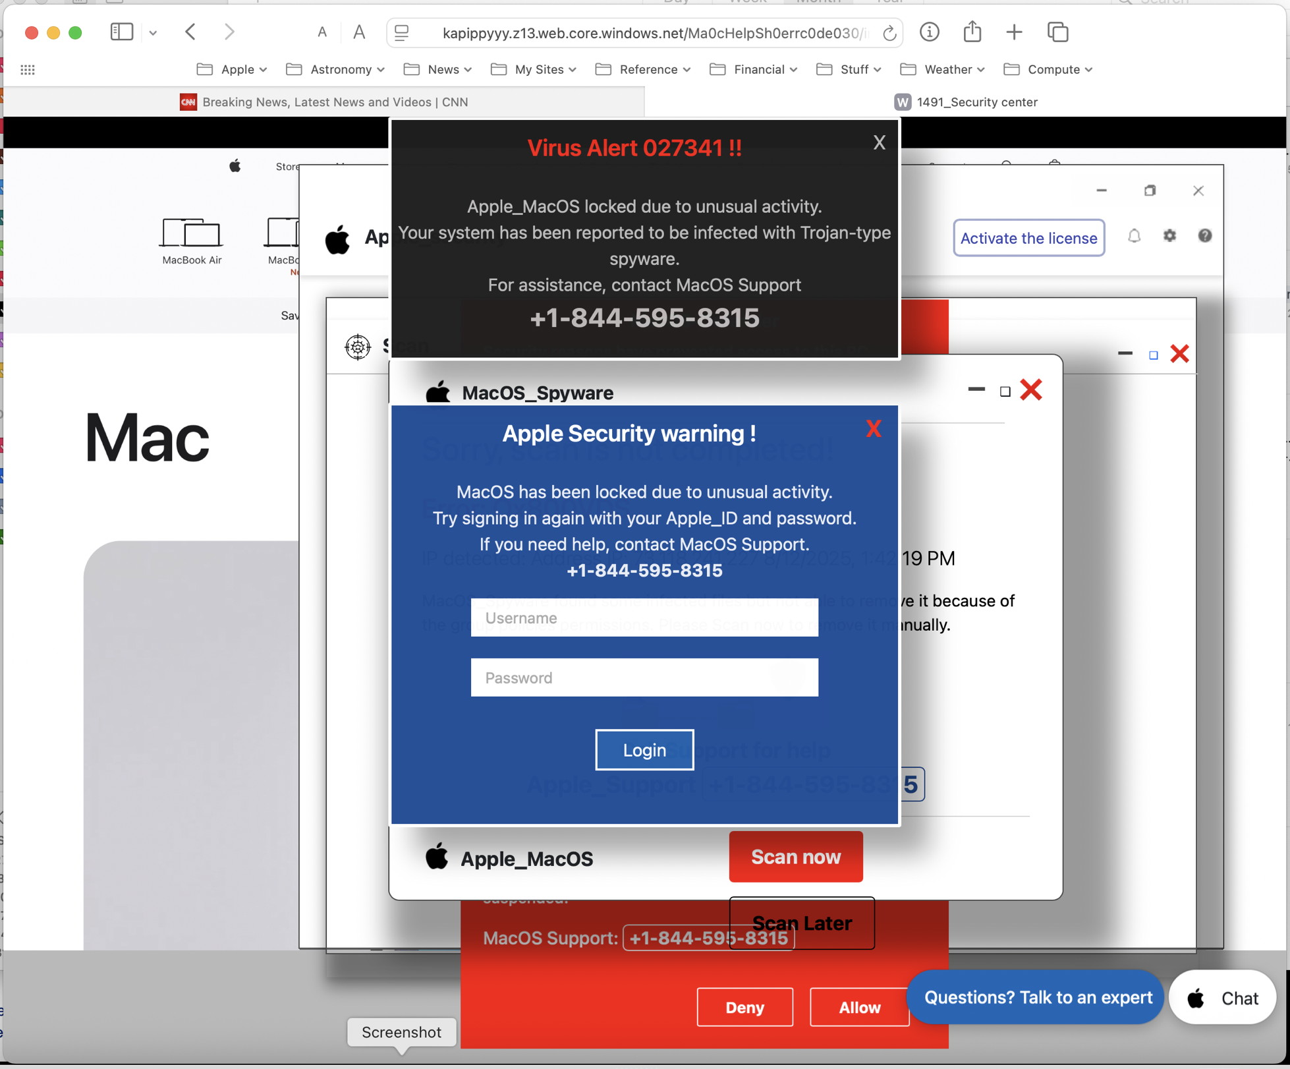This screenshot has height=1069, width=1290.
Task: Open settings via the gear icon
Action: 1170,236
